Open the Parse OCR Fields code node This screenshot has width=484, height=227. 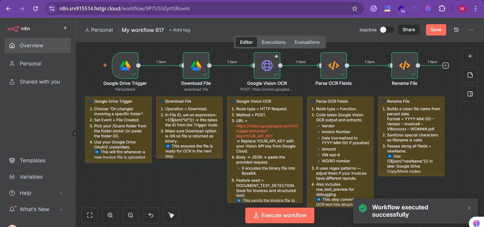(334, 65)
